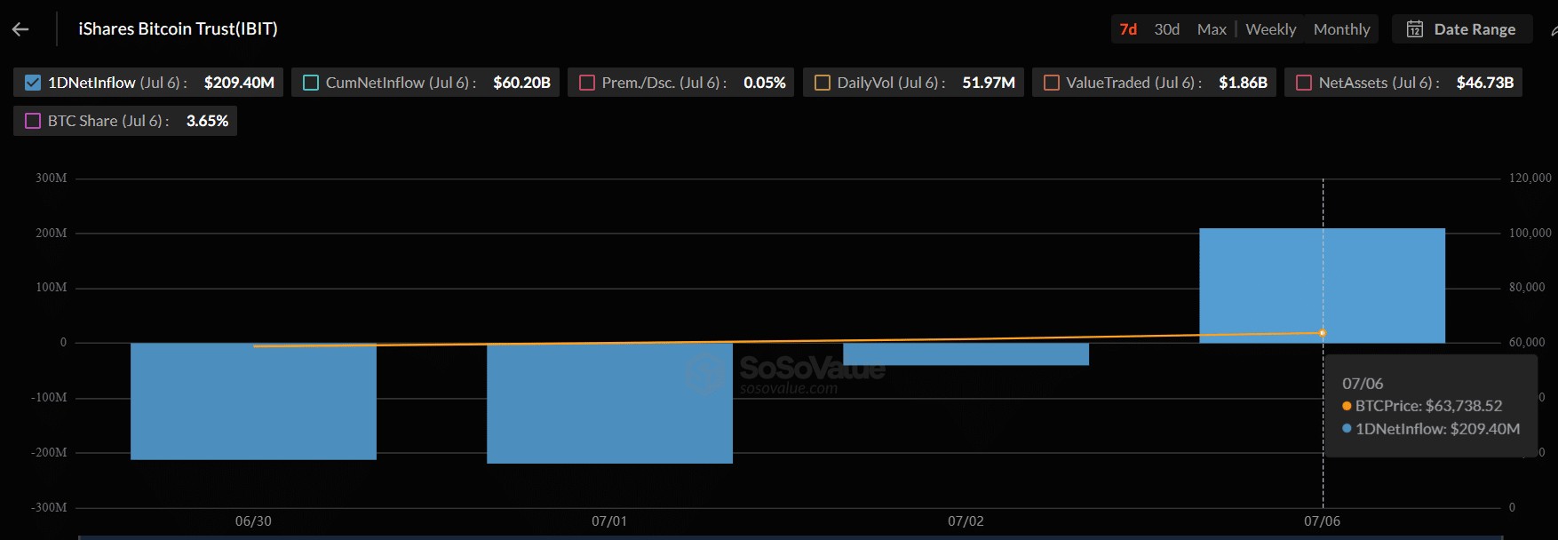Click the $209.40M 1DNetInflow value
The width and height of the screenshot is (1558, 540).
coord(239,83)
